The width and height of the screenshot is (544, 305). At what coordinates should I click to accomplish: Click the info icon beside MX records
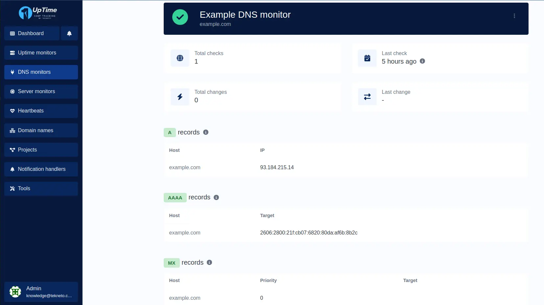click(209, 262)
